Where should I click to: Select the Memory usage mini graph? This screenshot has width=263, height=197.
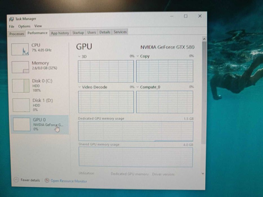(x=20, y=67)
